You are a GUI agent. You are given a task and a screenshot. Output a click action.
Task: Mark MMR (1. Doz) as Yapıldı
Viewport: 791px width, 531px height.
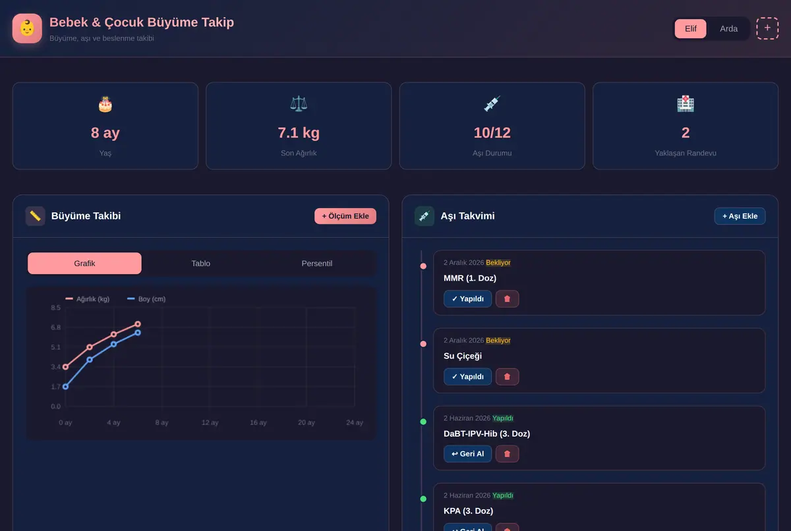[468, 299]
